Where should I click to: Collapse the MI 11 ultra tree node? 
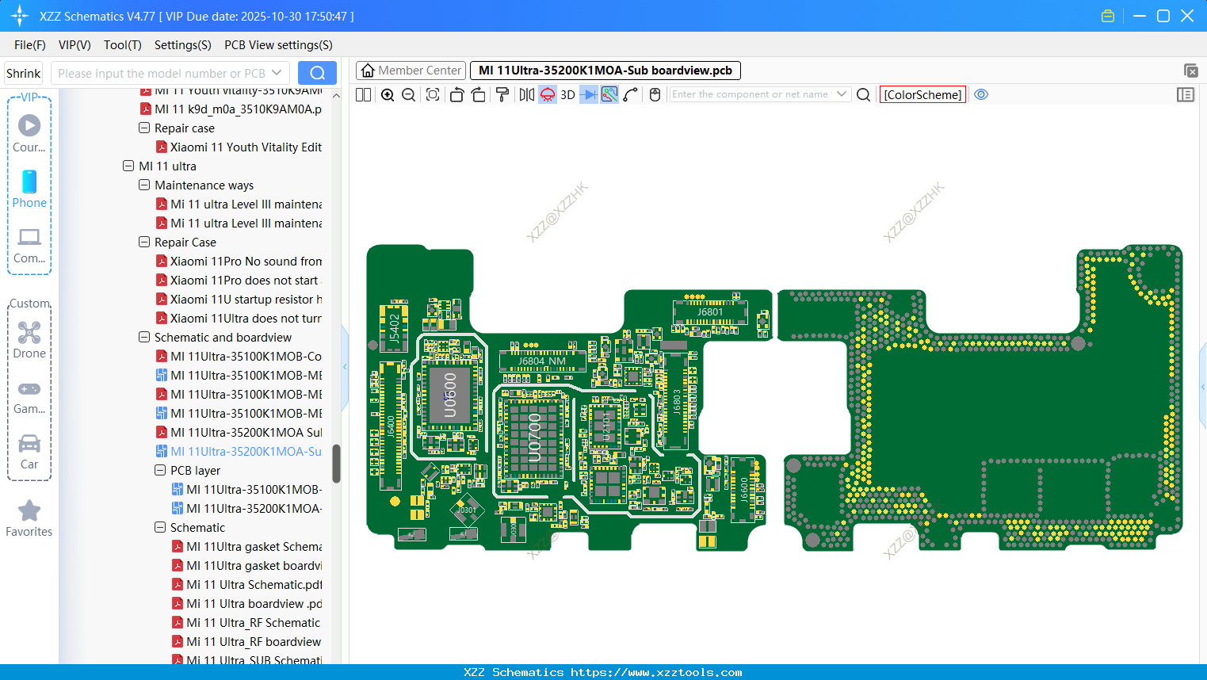(x=128, y=166)
